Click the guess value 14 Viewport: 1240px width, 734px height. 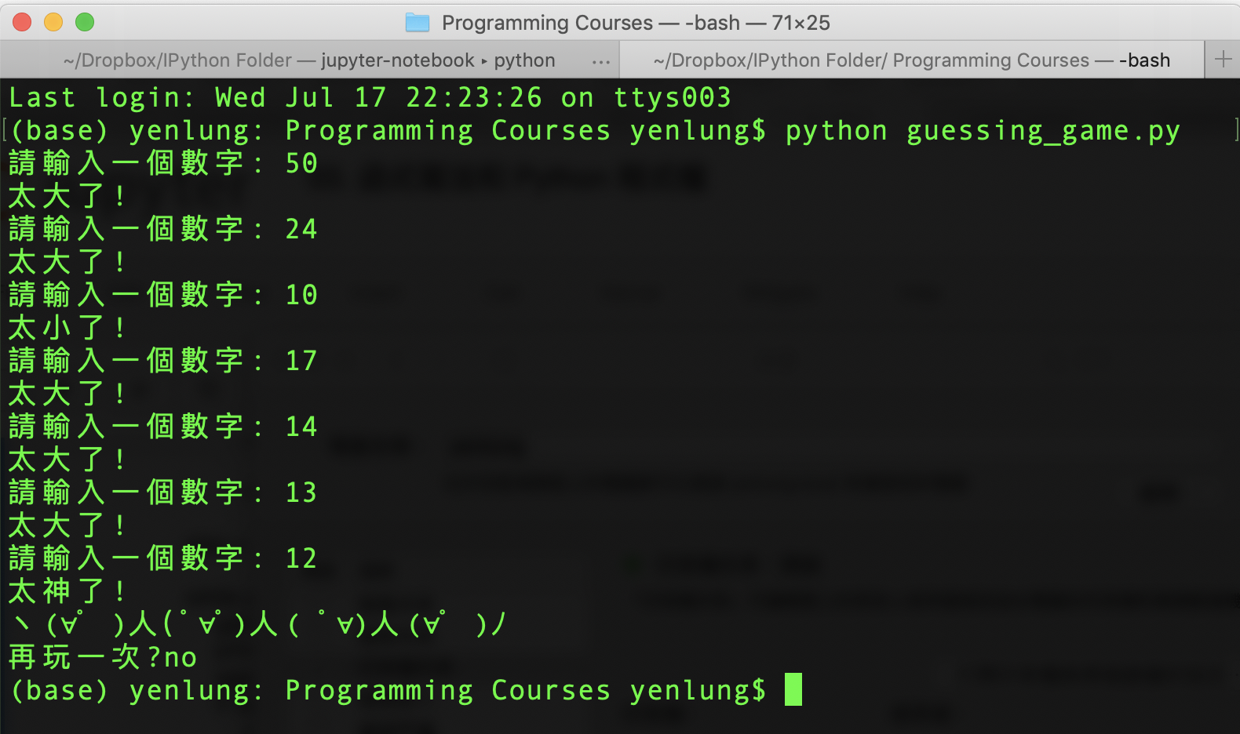tap(301, 427)
